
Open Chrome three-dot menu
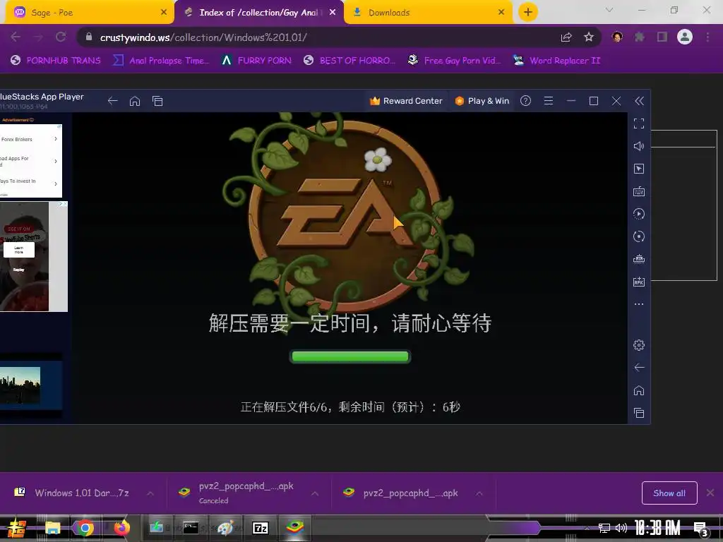pos(707,37)
